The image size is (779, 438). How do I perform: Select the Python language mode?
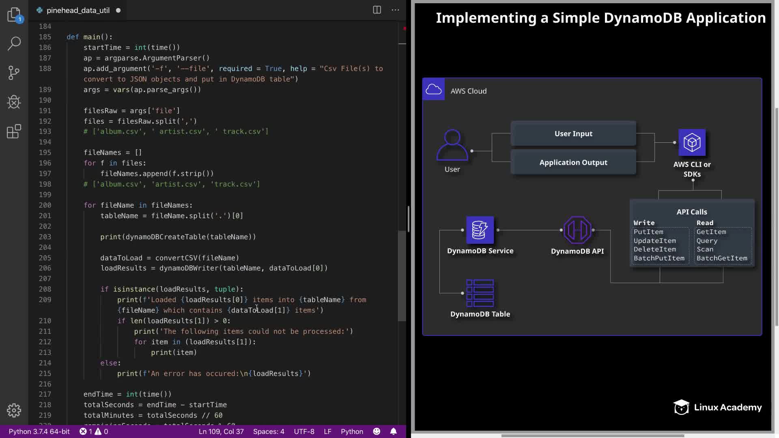pos(352,432)
